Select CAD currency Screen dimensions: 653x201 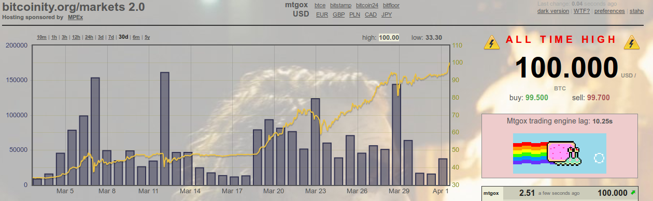pyautogui.click(x=371, y=14)
